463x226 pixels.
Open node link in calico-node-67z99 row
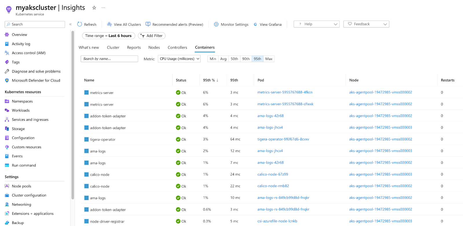point(381,175)
